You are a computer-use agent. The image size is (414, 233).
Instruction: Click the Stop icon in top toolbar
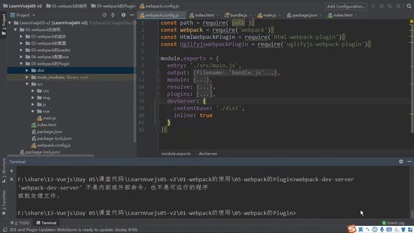[x=398, y=6]
